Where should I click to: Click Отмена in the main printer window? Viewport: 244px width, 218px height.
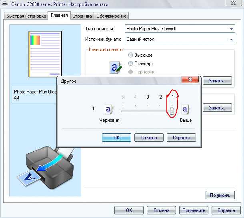coord(161,210)
